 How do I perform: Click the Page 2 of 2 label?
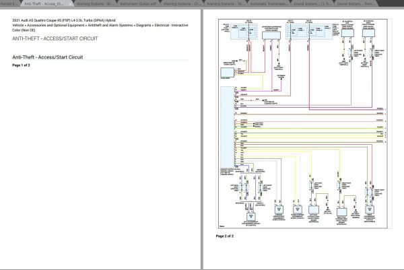225,236
